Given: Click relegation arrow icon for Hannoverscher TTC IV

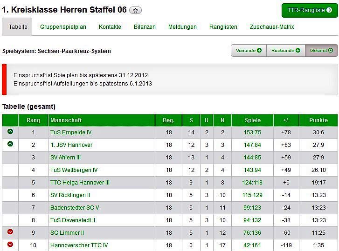Looking at the screenshot, I should (x=10, y=244).
